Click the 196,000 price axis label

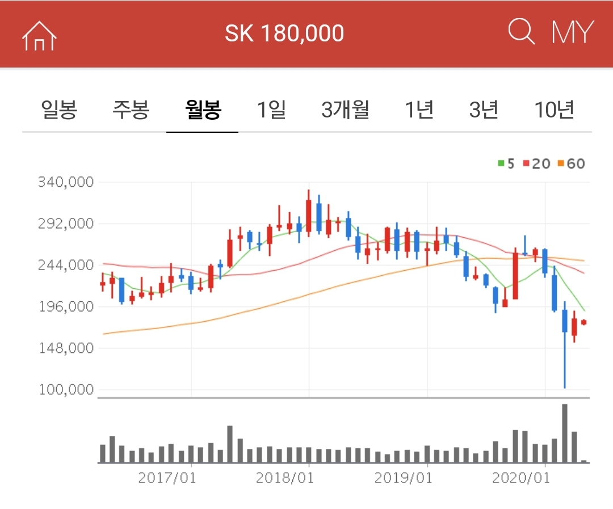(66, 306)
